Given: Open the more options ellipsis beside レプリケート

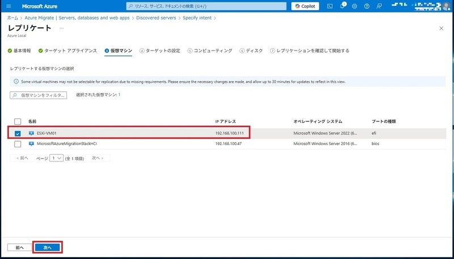Looking at the screenshot, I should coord(61,28).
